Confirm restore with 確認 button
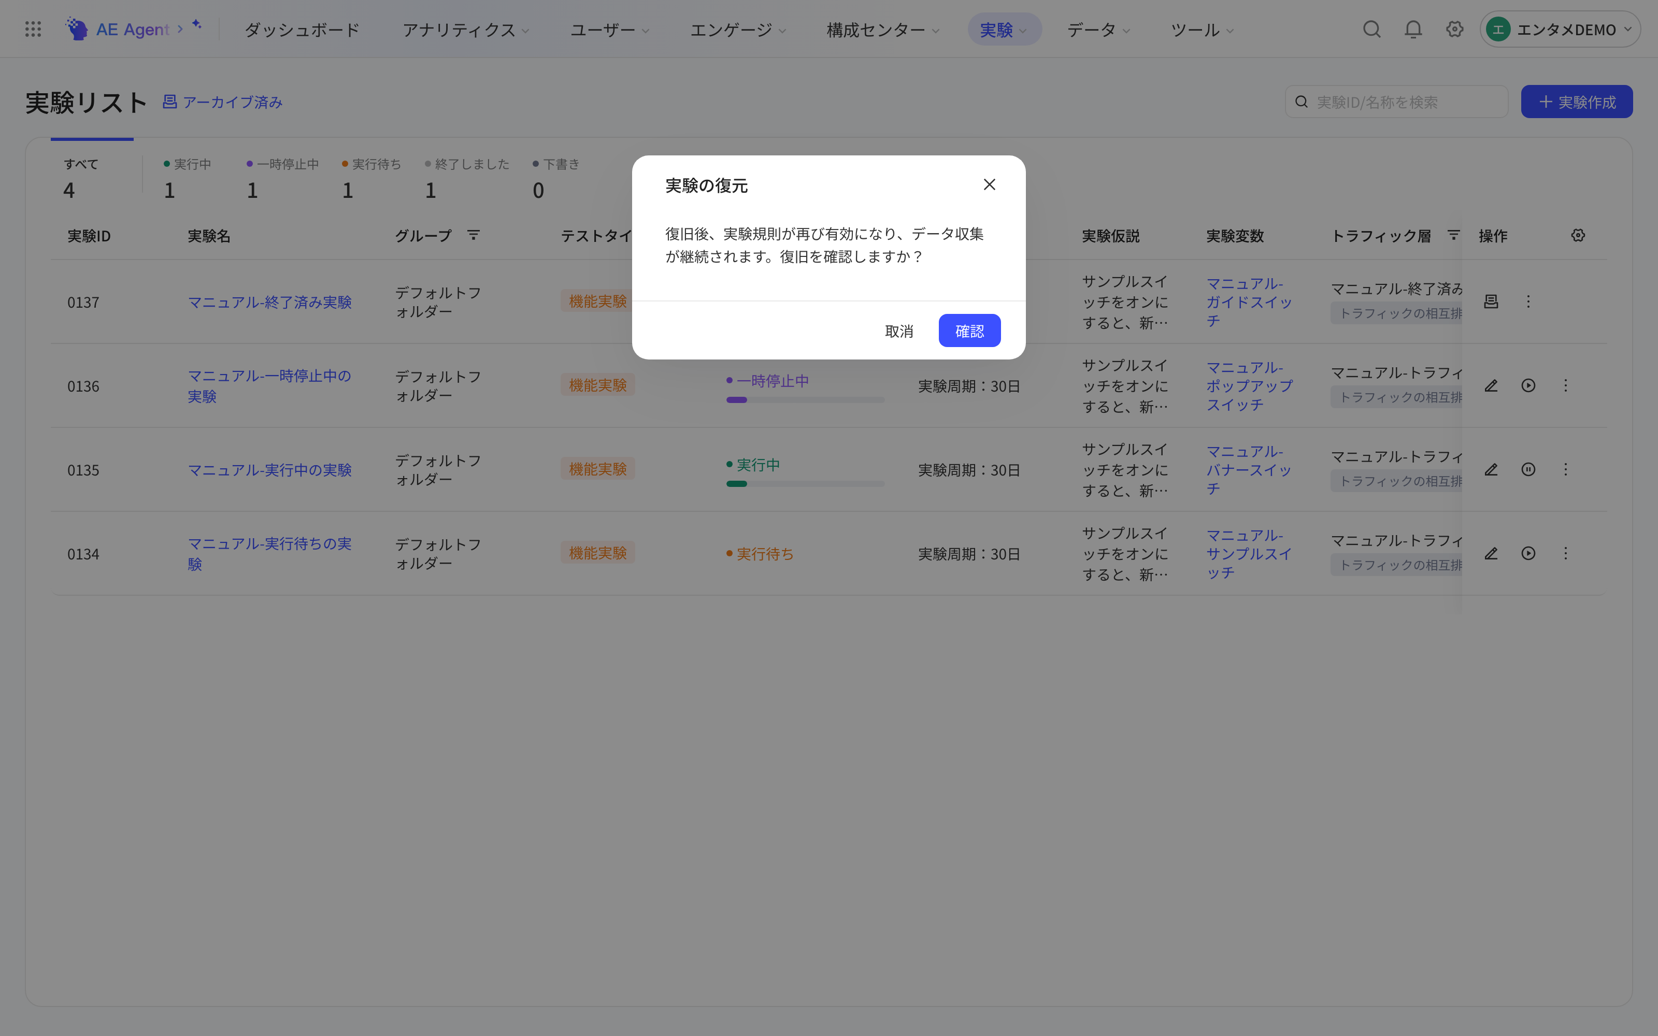The height and width of the screenshot is (1036, 1658). 969,331
